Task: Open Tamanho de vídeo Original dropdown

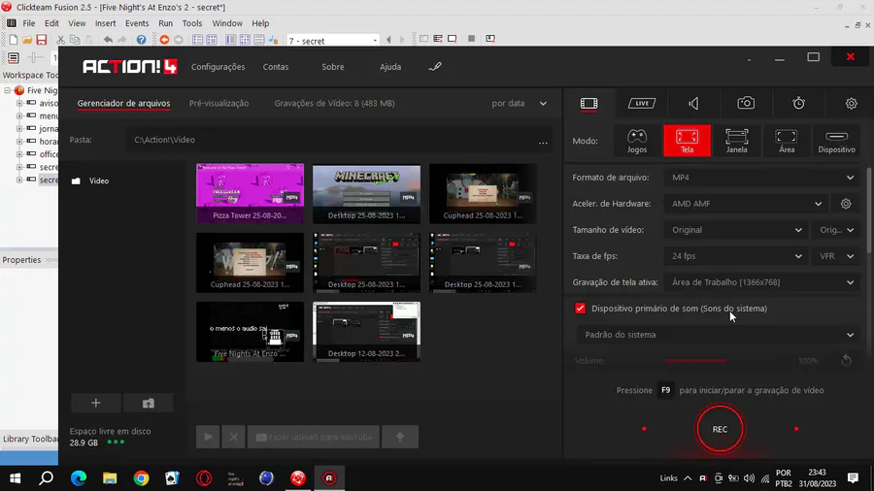Action: [736, 230]
